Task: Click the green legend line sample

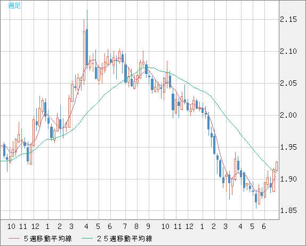Action: coord(87,239)
